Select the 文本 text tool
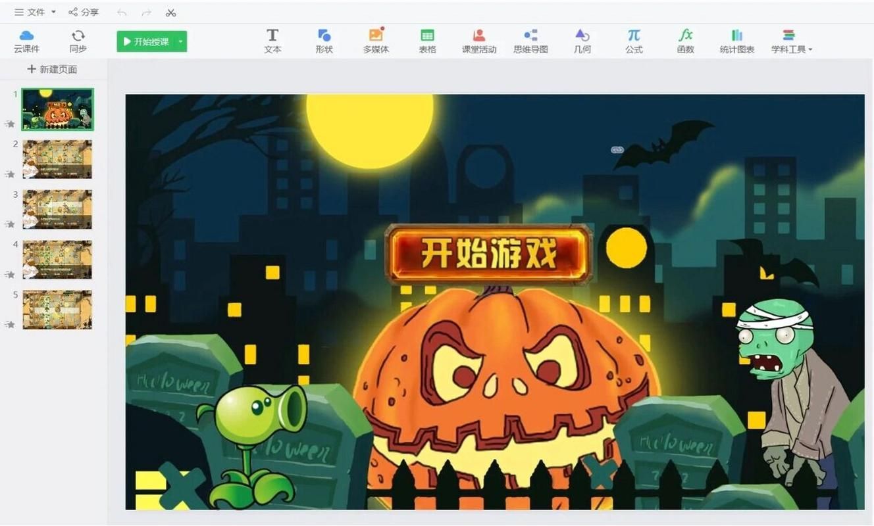874x526 pixels. [272, 41]
